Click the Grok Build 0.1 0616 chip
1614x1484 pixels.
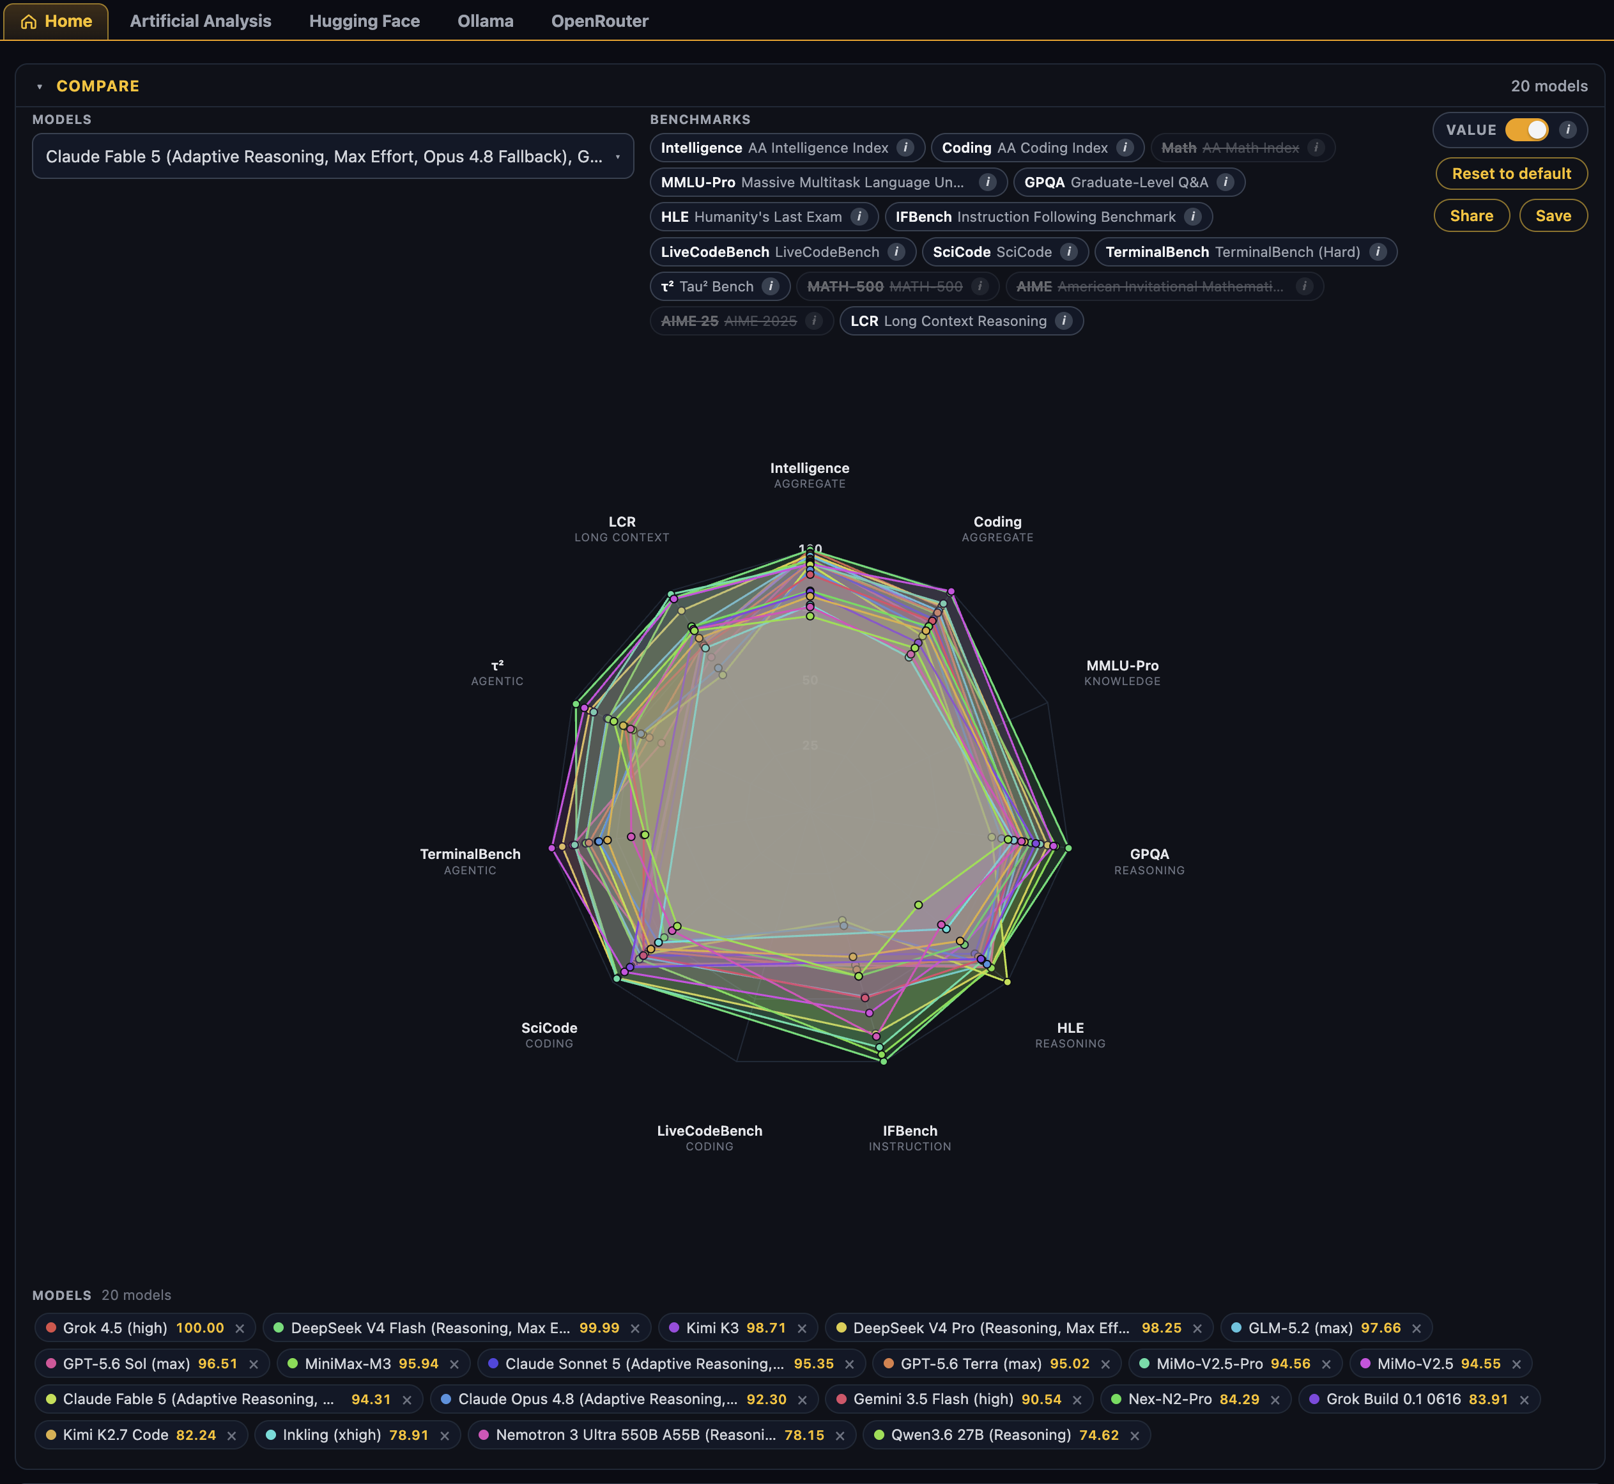click(x=1419, y=1399)
